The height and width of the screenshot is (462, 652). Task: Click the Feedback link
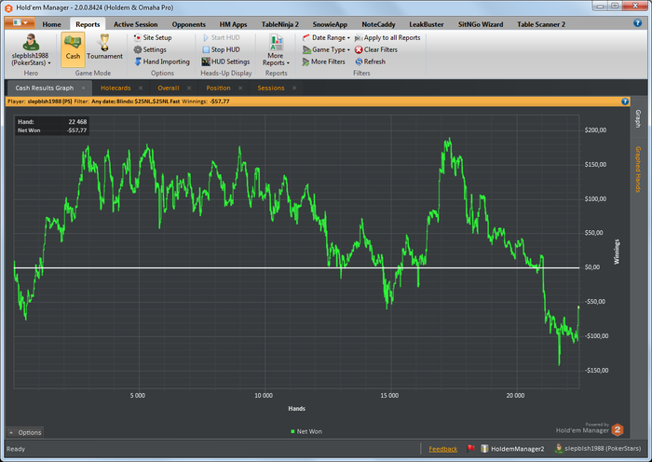coord(442,449)
